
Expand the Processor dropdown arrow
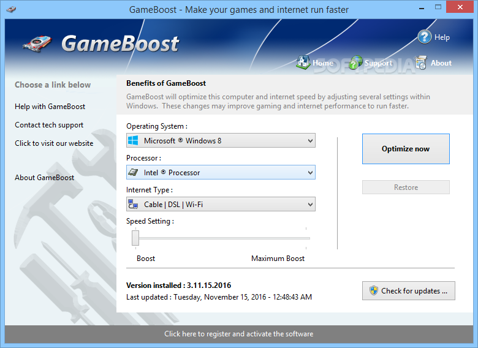310,173
